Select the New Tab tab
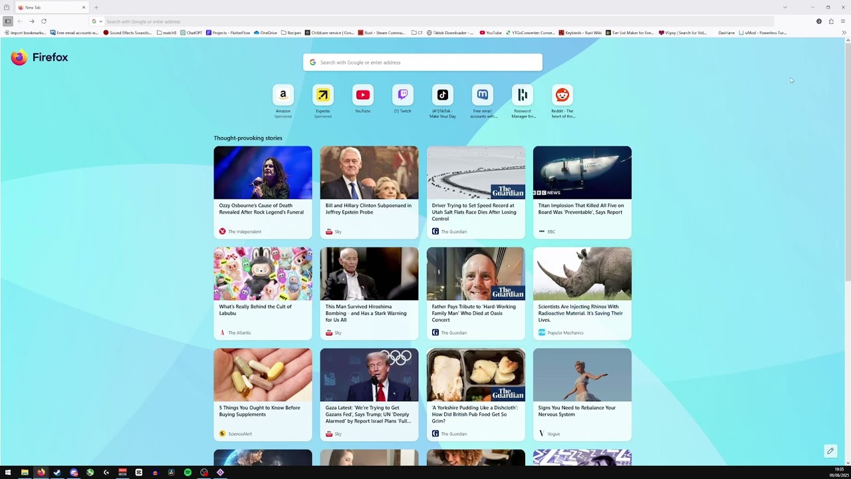 coord(52,7)
